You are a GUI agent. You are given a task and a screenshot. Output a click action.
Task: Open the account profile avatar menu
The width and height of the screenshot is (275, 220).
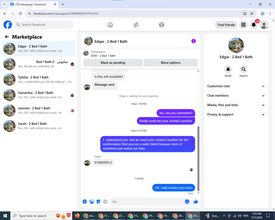[264, 25]
